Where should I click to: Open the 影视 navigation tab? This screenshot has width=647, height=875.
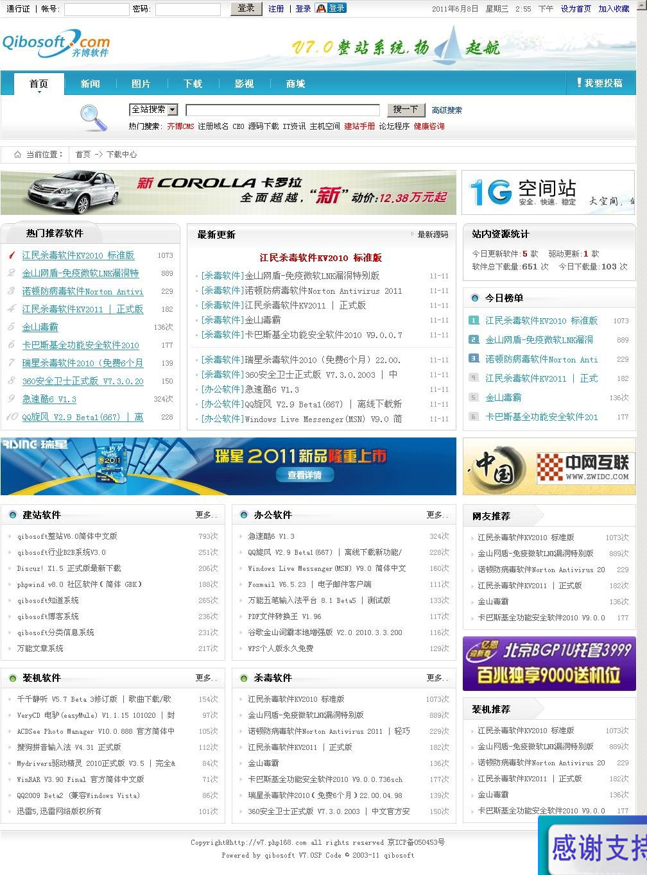[244, 84]
